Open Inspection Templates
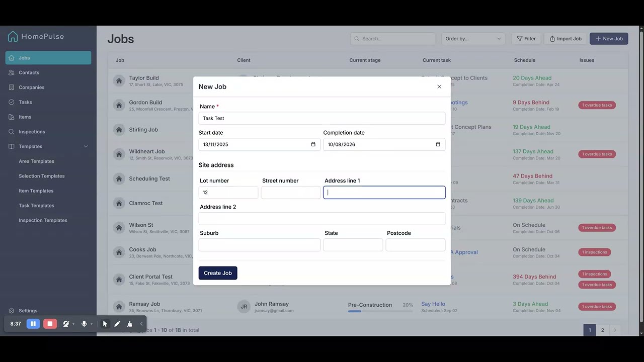The width and height of the screenshot is (644, 362). 43,220
